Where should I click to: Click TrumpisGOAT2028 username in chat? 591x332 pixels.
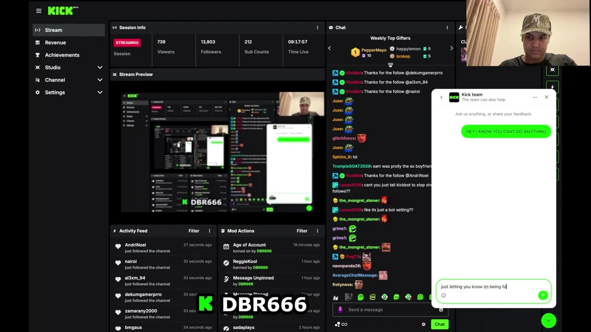point(351,166)
